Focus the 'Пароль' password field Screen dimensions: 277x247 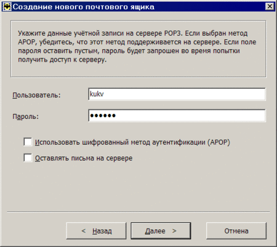[x=177, y=116]
